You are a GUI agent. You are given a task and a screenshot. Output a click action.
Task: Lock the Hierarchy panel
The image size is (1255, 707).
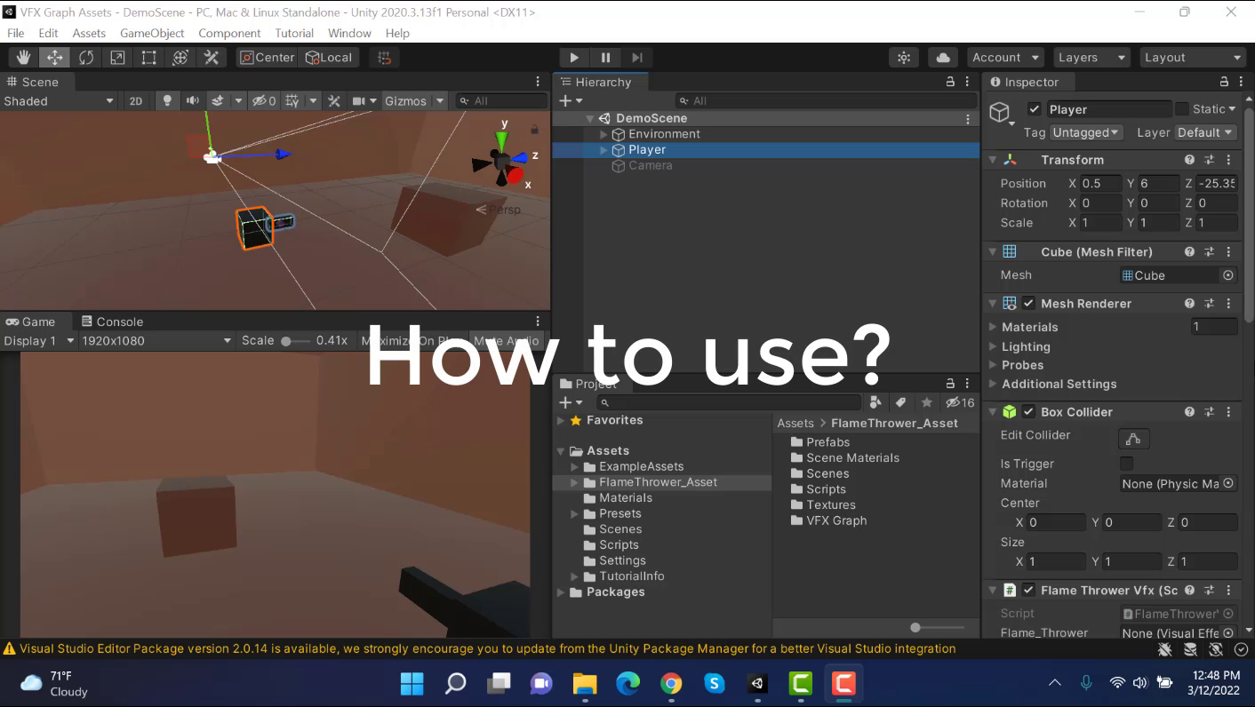tap(950, 82)
